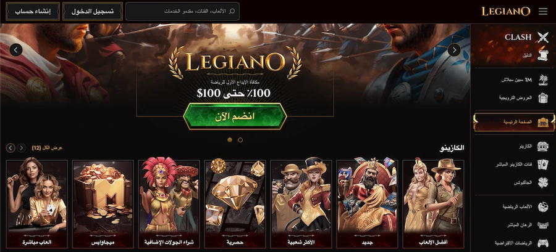The image size is (556, 252).
Task: Click the jackpots clover icon
Action: click(542, 183)
